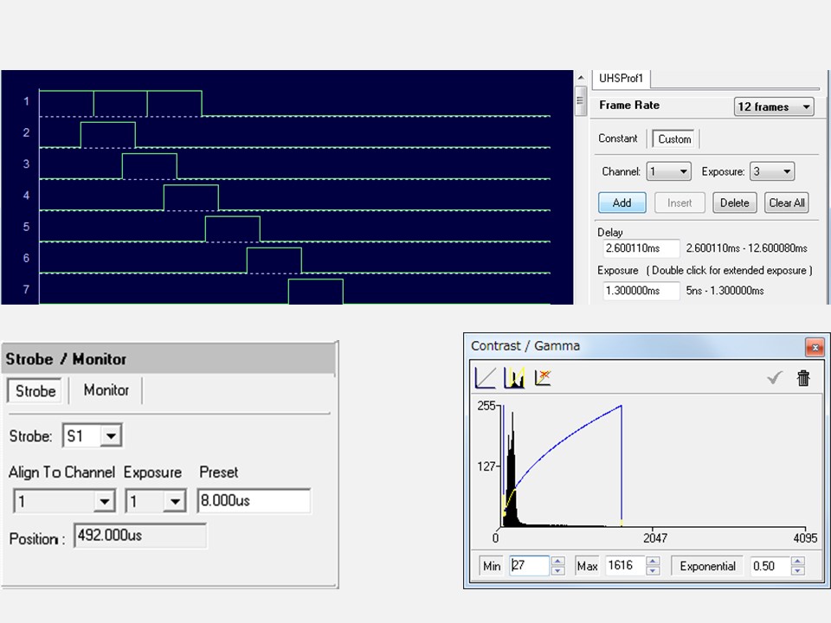Apply changes with the checkmark icon

pos(775,378)
